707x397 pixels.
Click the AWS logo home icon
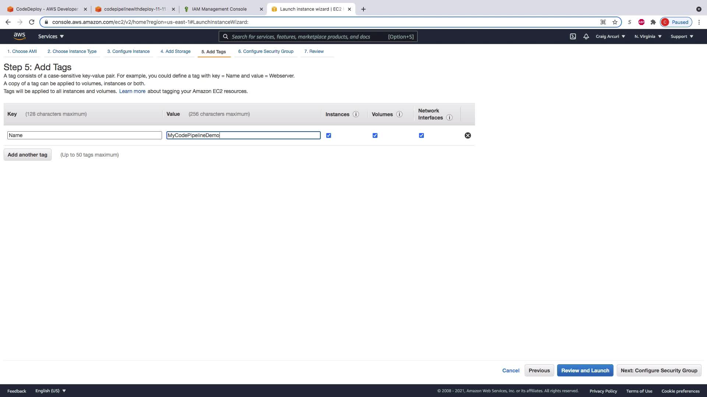20,36
